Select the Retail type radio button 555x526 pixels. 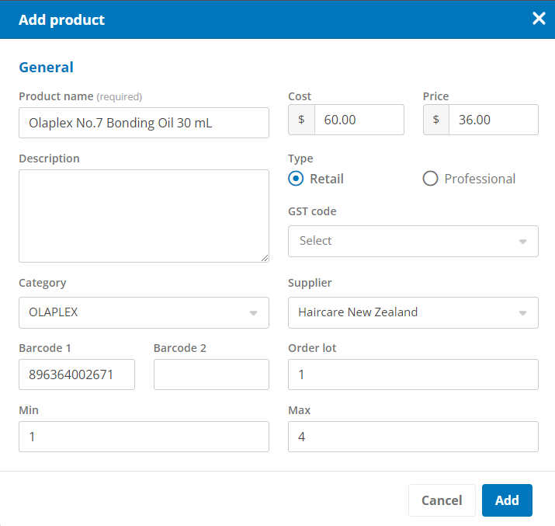pos(296,179)
